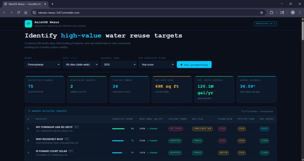304x161 pixels.
Task: Click the Run prospecting button
Action: (x=194, y=65)
